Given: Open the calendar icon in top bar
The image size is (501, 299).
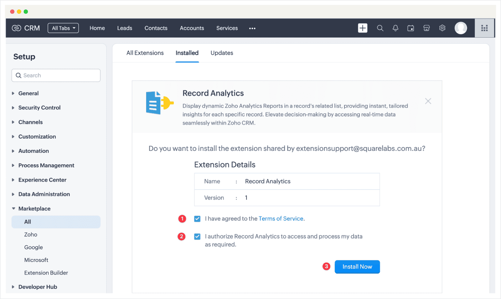Looking at the screenshot, I should [411, 28].
